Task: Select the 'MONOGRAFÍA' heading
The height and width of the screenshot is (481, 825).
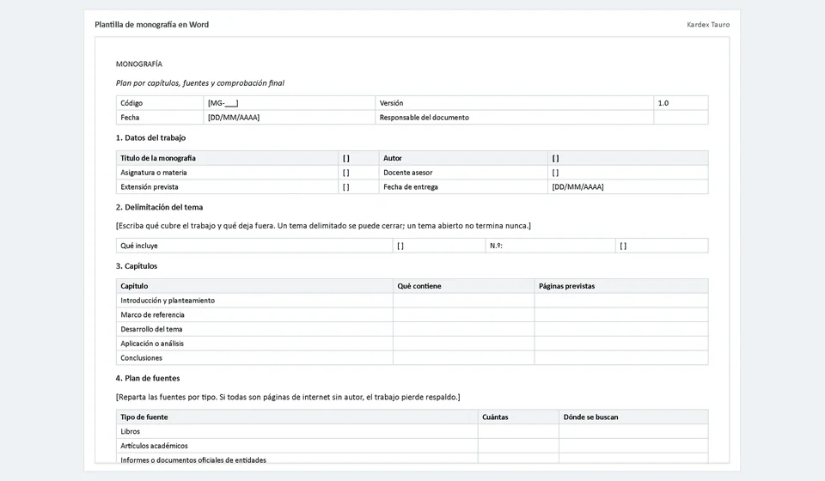Action: click(x=139, y=64)
